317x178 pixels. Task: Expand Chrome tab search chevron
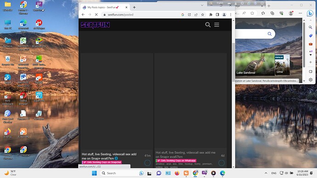[x=202, y=5]
